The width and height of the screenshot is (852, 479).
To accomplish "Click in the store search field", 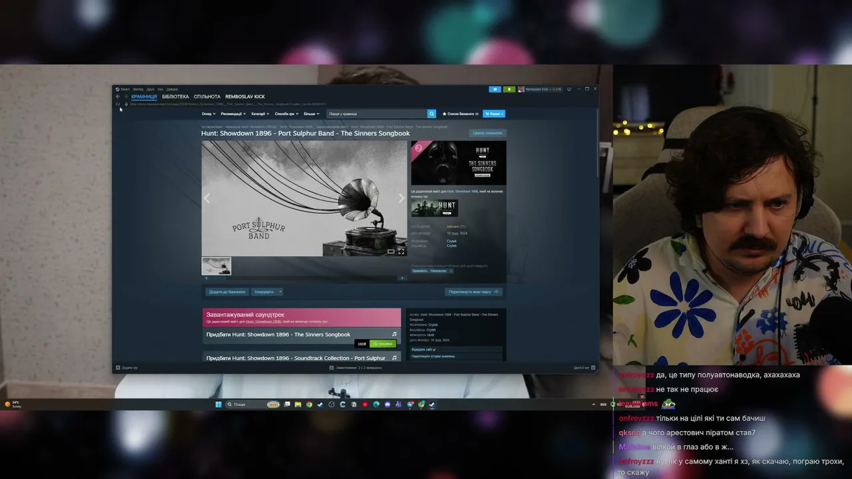I will pyautogui.click(x=377, y=114).
